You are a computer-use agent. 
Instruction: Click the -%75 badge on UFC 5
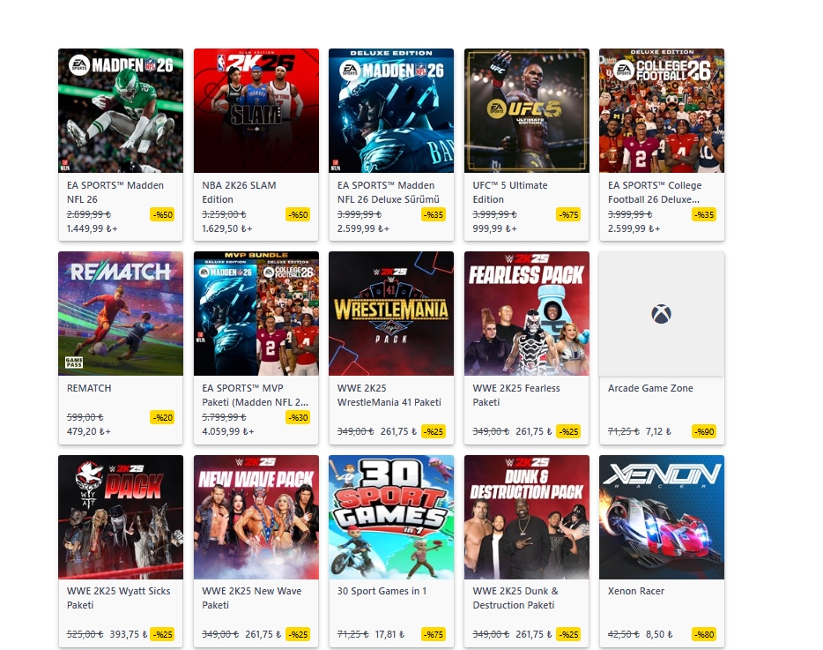coord(568,214)
